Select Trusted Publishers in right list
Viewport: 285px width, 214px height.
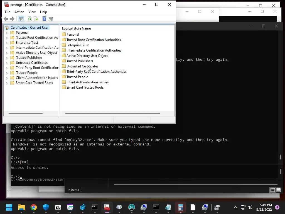click(80, 61)
